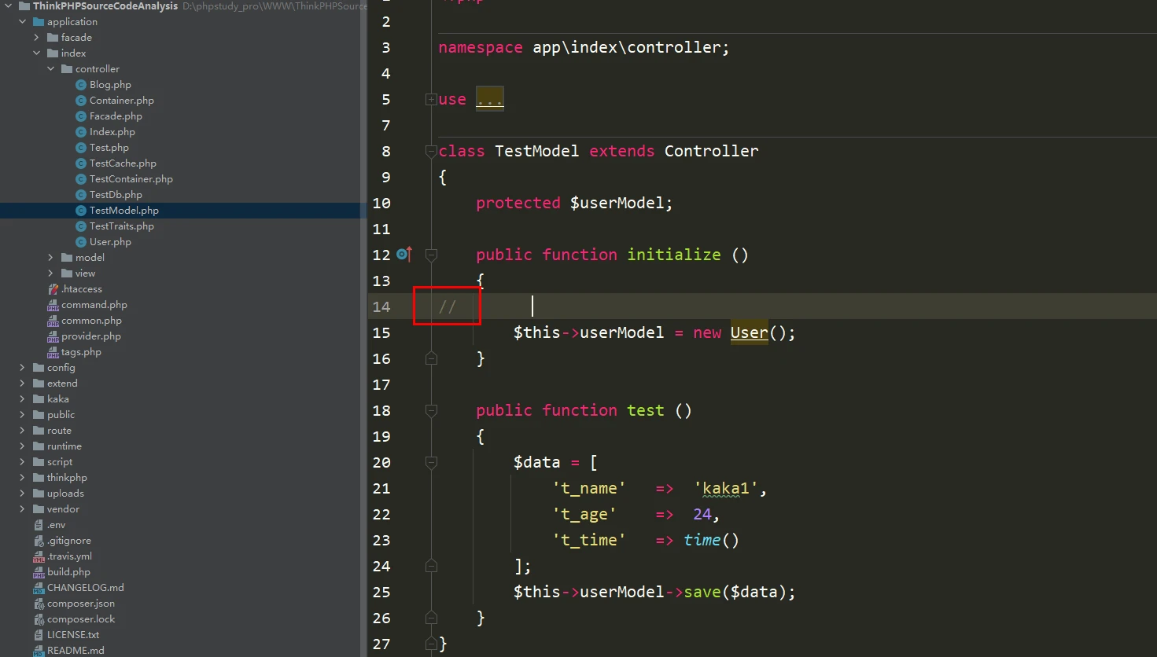Click the composer.json file icon
The image size is (1157, 657).
[x=39, y=604]
